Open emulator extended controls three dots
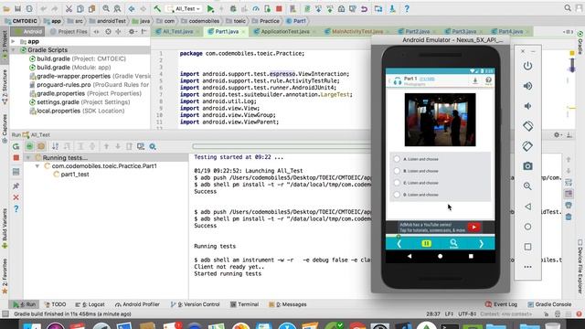The height and width of the screenshot is (329, 585). click(527, 267)
